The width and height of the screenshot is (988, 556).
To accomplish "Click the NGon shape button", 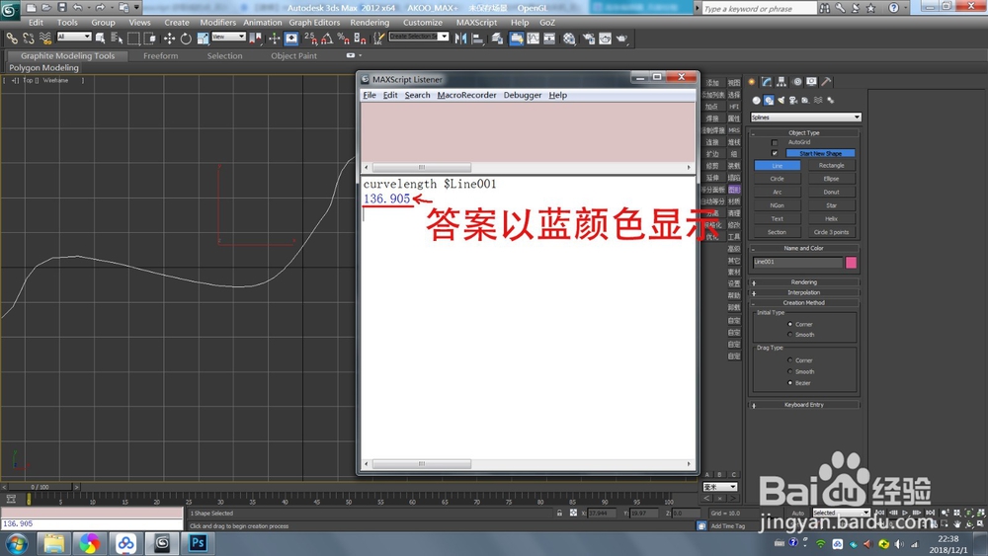I will pos(777,205).
